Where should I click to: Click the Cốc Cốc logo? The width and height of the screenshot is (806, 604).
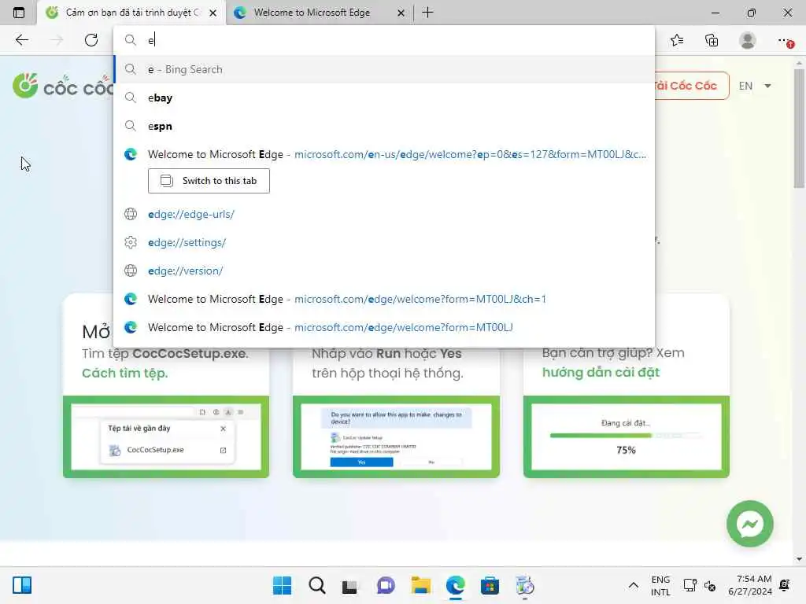[63, 86]
